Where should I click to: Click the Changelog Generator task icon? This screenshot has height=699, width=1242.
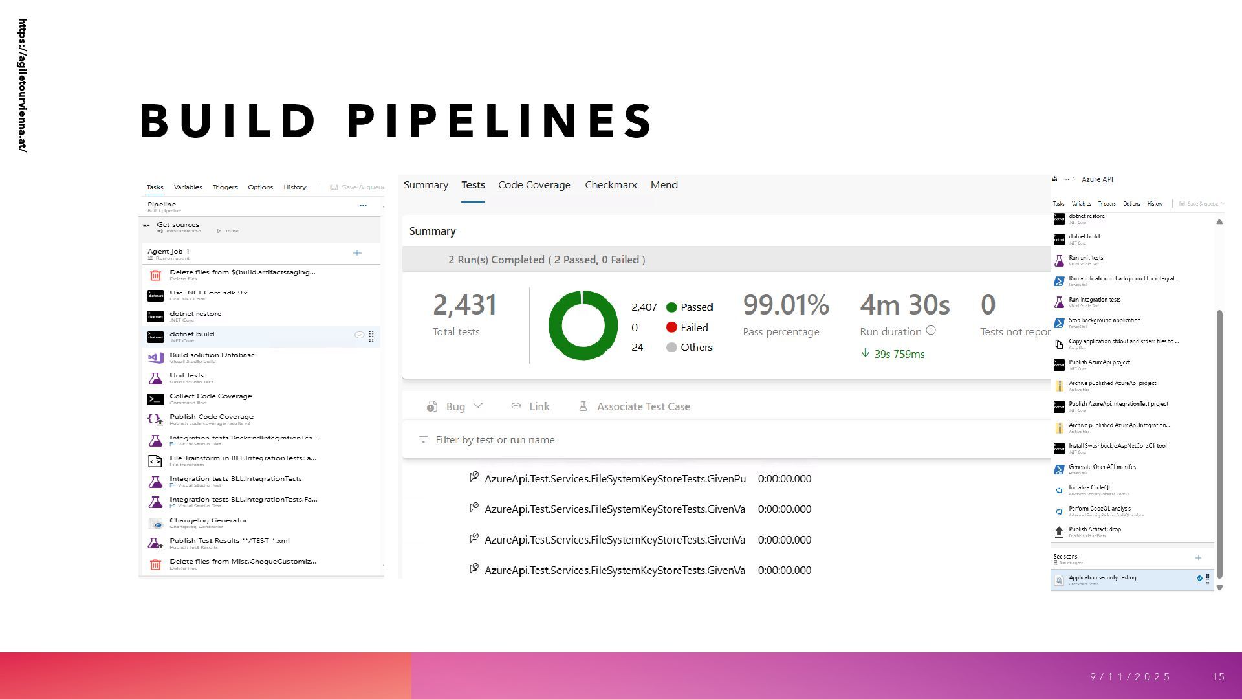pyautogui.click(x=155, y=524)
